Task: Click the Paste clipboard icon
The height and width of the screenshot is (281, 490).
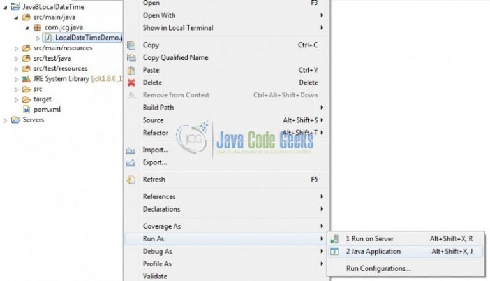Action: [x=131, y=70]
